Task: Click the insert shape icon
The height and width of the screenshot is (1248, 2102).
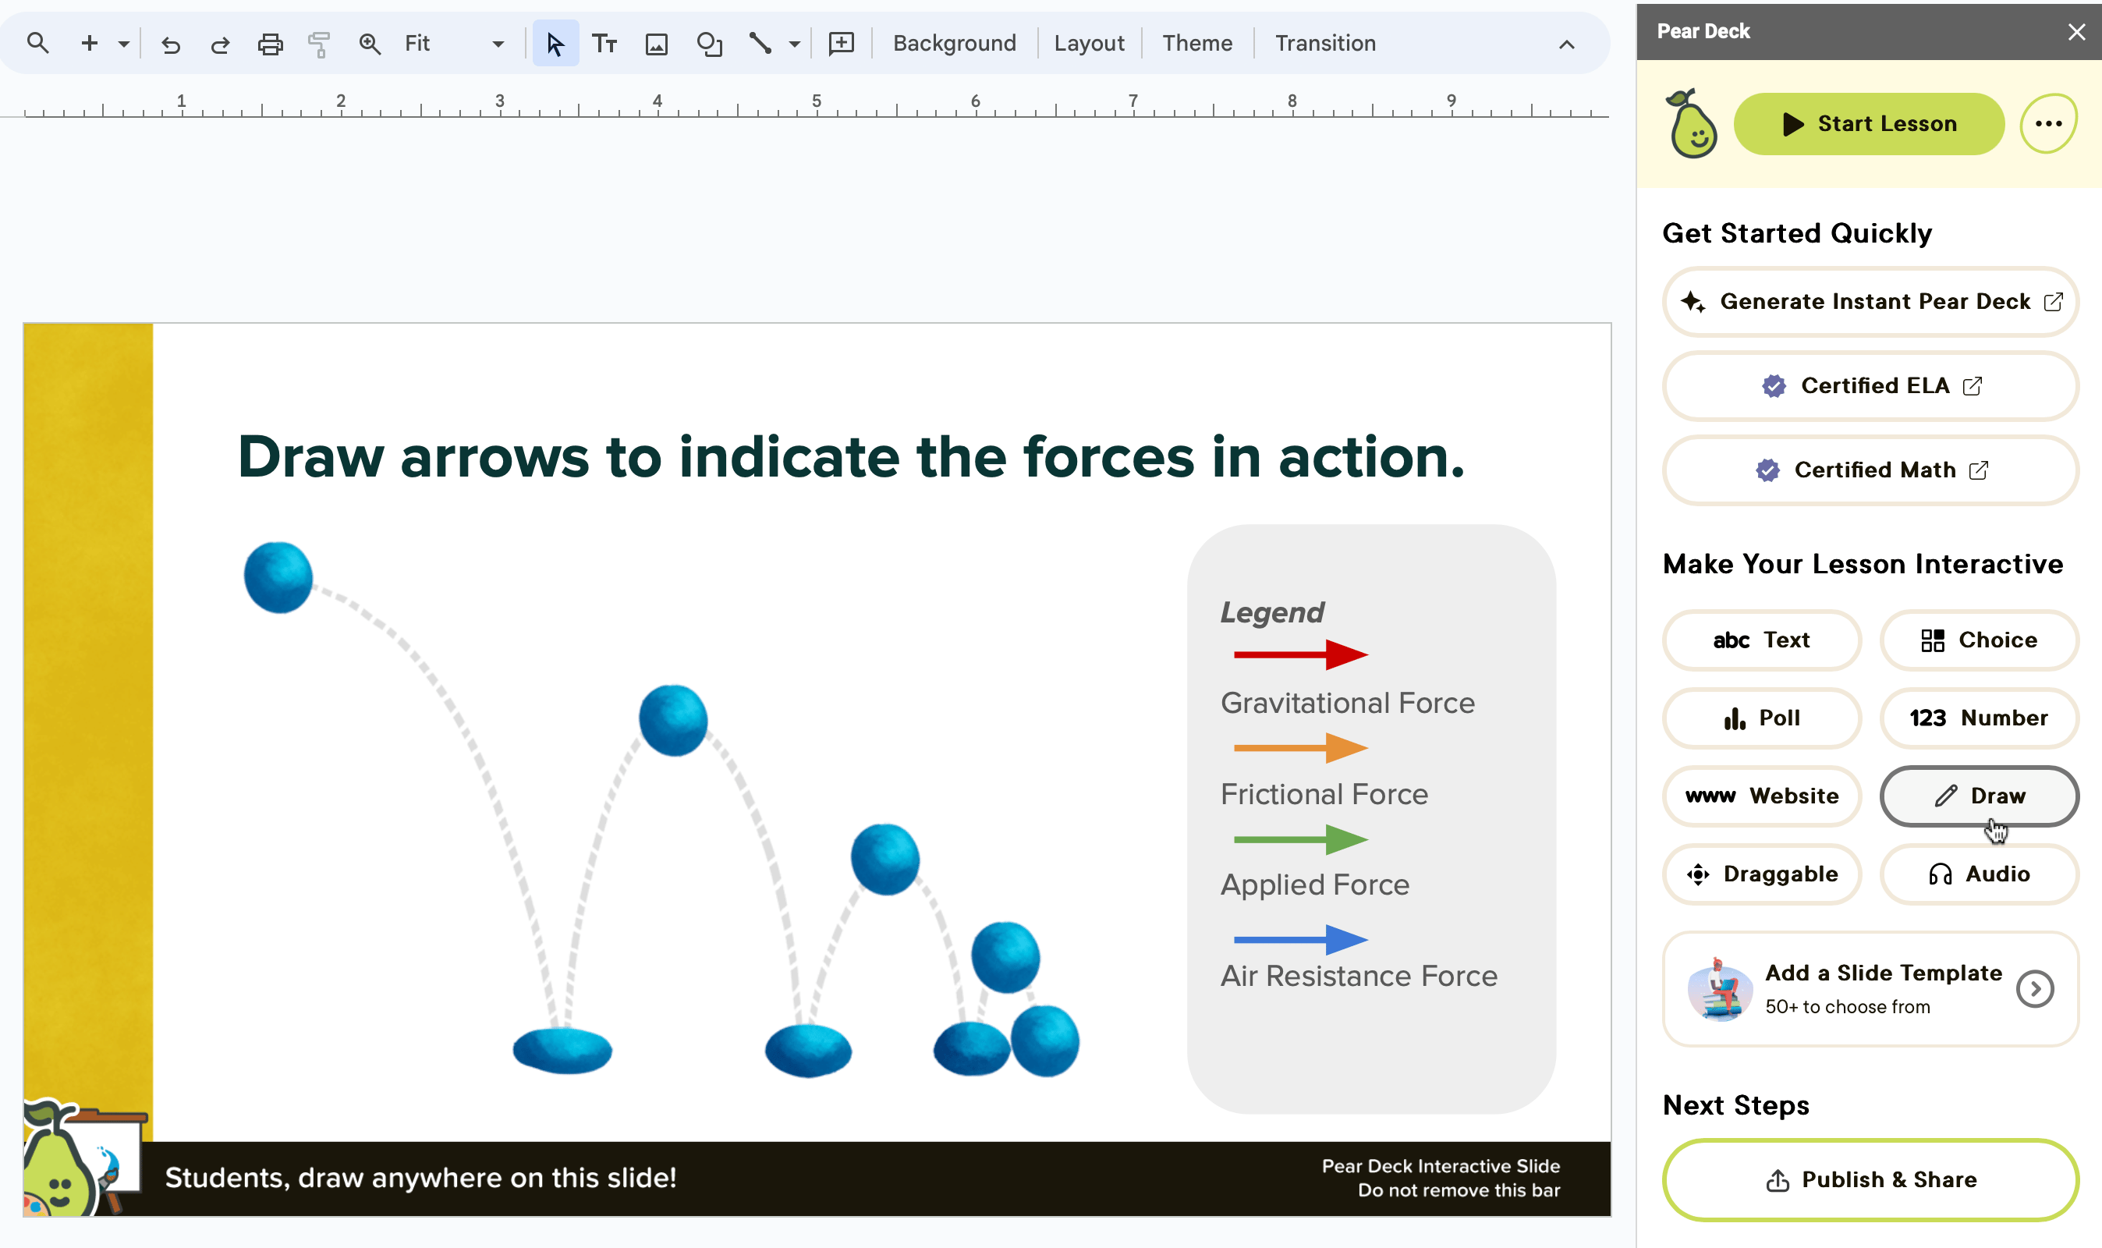Action: click(710, 44)
